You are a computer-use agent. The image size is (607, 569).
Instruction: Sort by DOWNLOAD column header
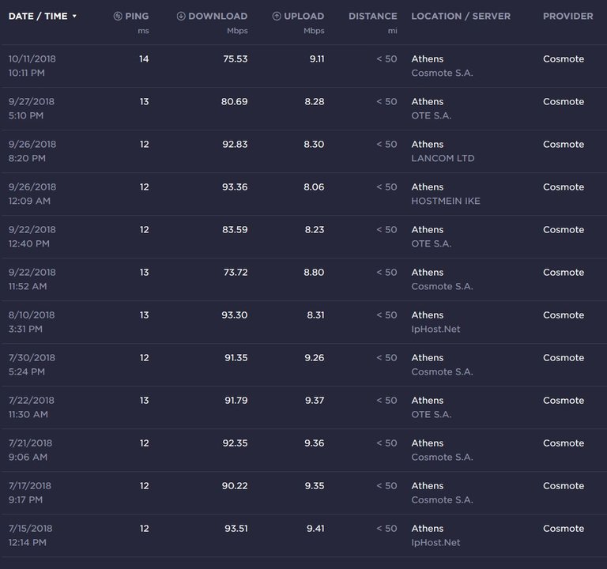[217, 17]
